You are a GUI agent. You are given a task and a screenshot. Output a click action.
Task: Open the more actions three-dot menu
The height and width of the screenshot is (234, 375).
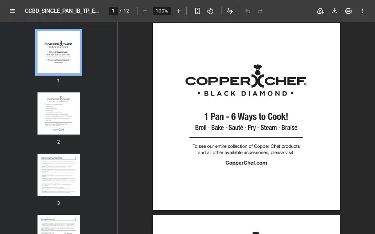(x=362, y=11)
